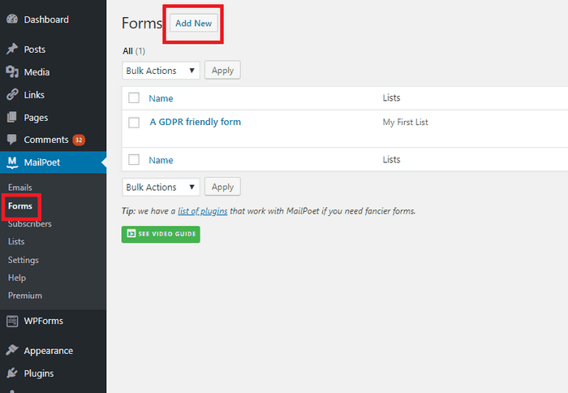Click the Add New form button

tap(194, 24)
